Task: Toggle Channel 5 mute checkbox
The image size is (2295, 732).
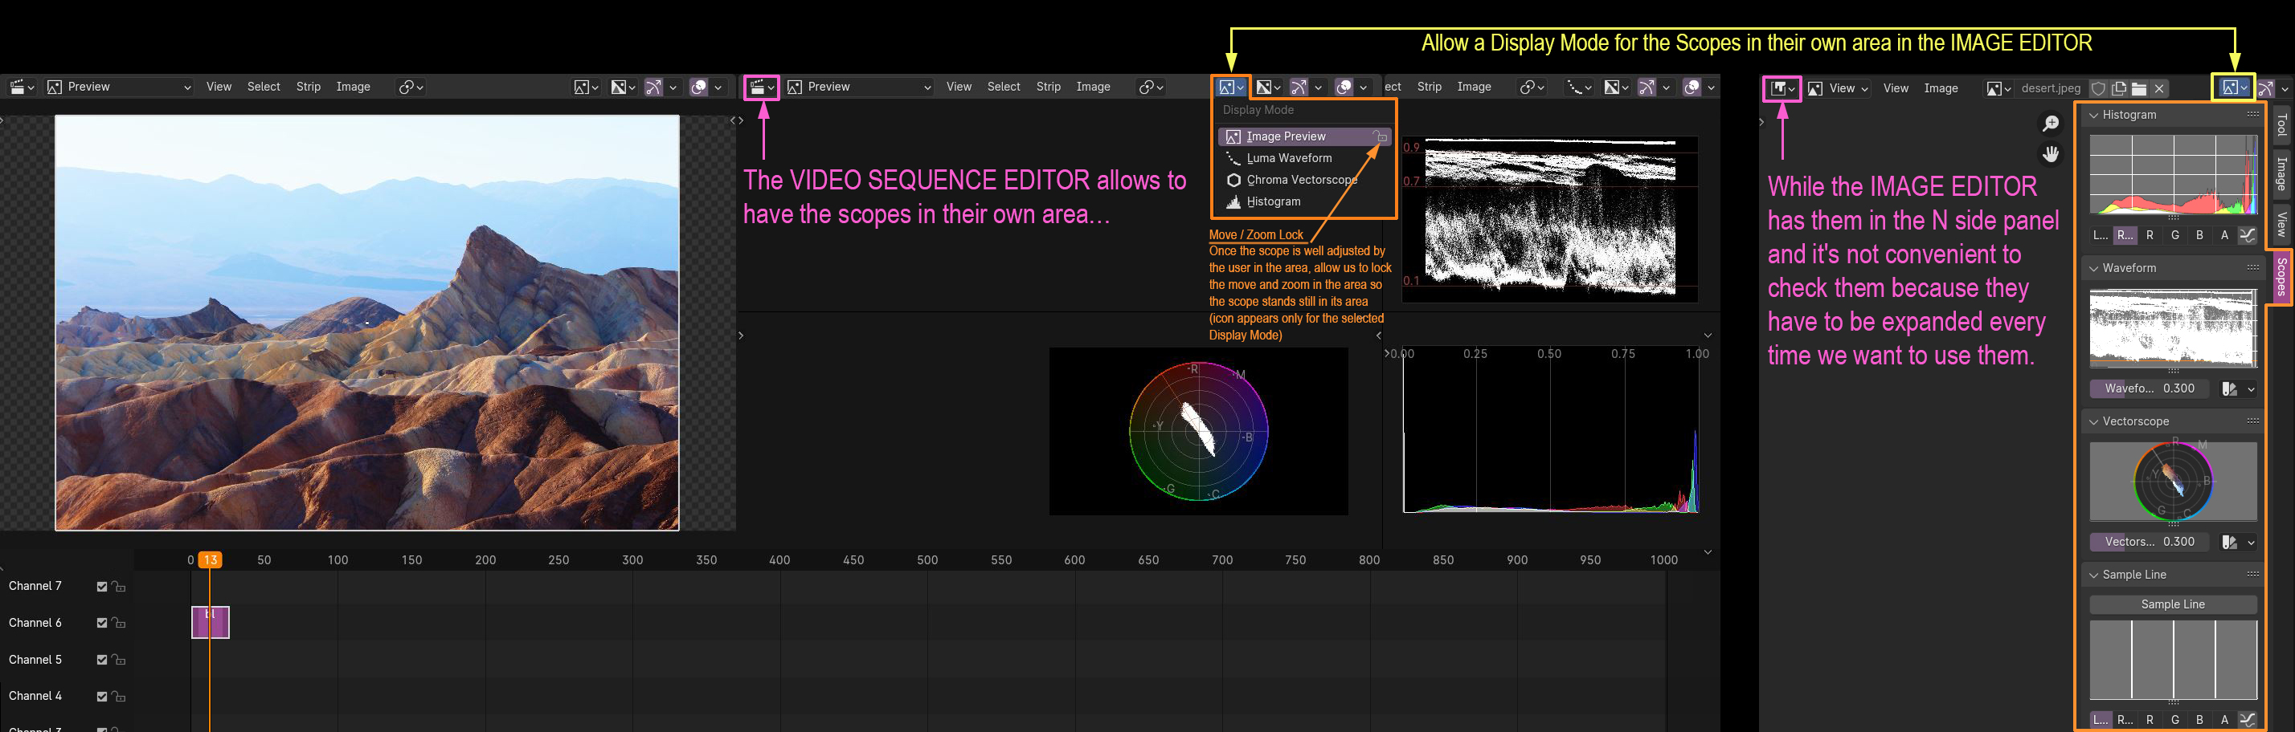Action: pos(101,660)
